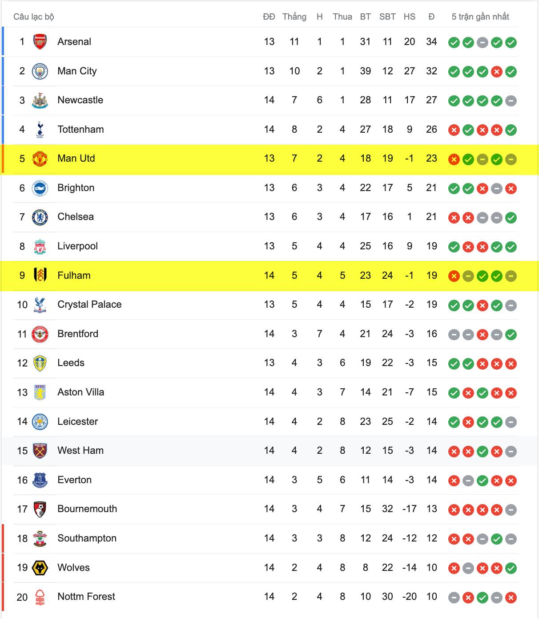Click the Nottm Forest tree crest
Image resolution: width=539 pixels, height=619 pixels.
tap(40, 597)
